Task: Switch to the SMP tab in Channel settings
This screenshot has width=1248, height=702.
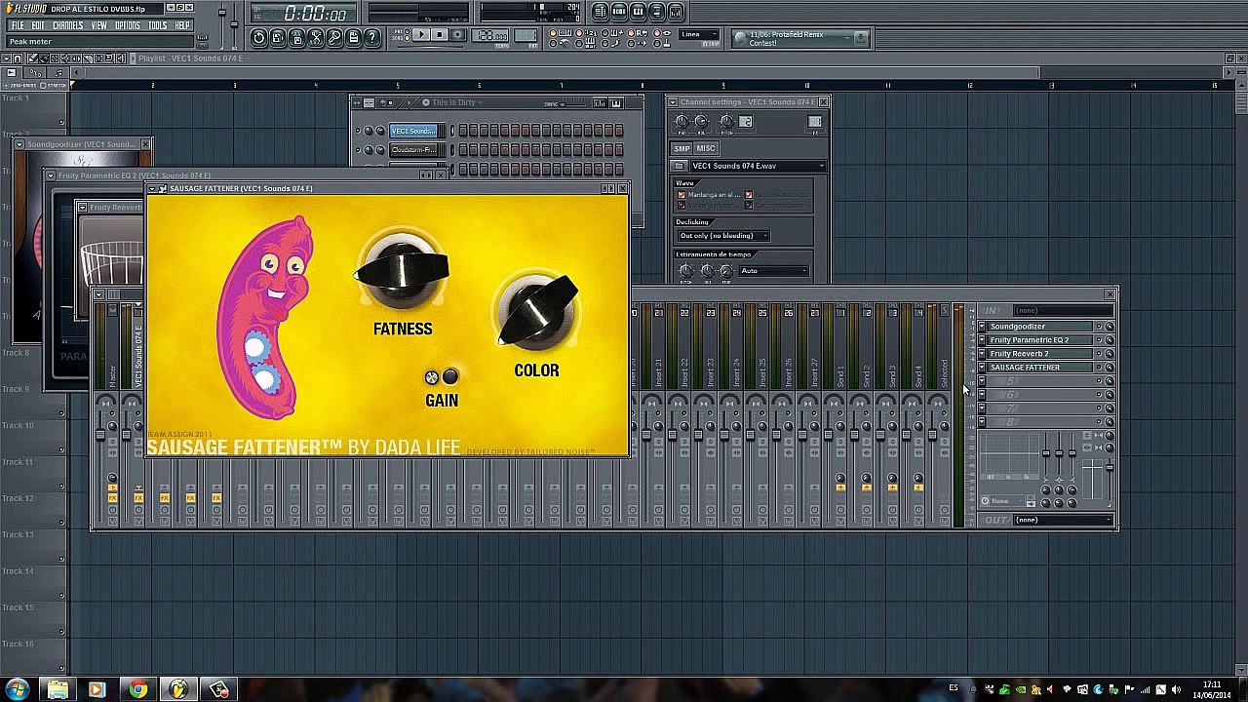Action: [x=682, y=148]
